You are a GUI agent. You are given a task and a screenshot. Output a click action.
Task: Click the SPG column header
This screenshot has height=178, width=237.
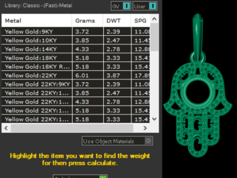[140, 21]
